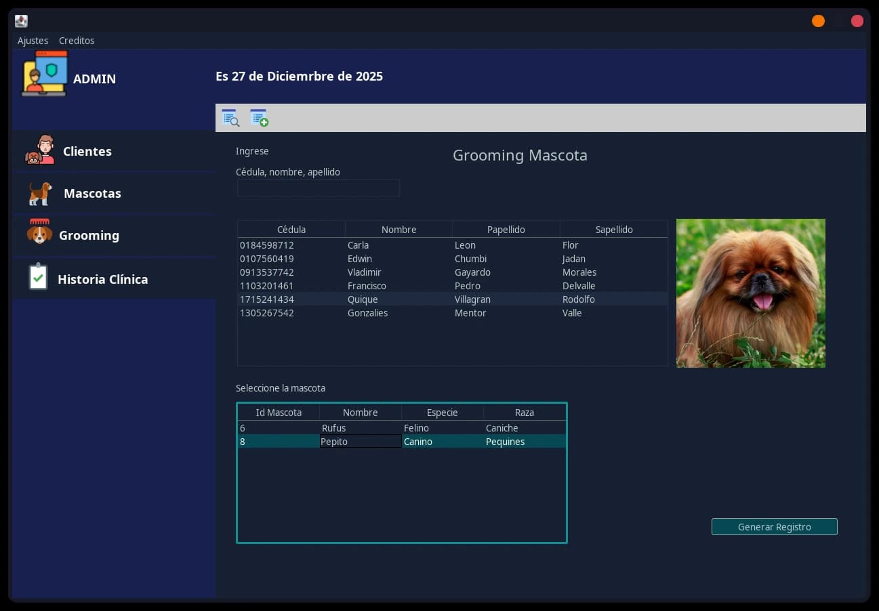
Task: Open the Ajustes menu
Action: point(33,41)
